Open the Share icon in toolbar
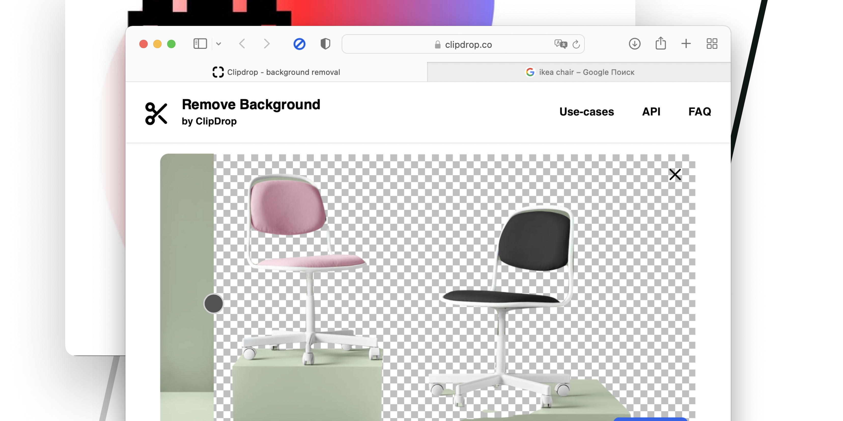 pyautogui.click(x=661, y=43)
